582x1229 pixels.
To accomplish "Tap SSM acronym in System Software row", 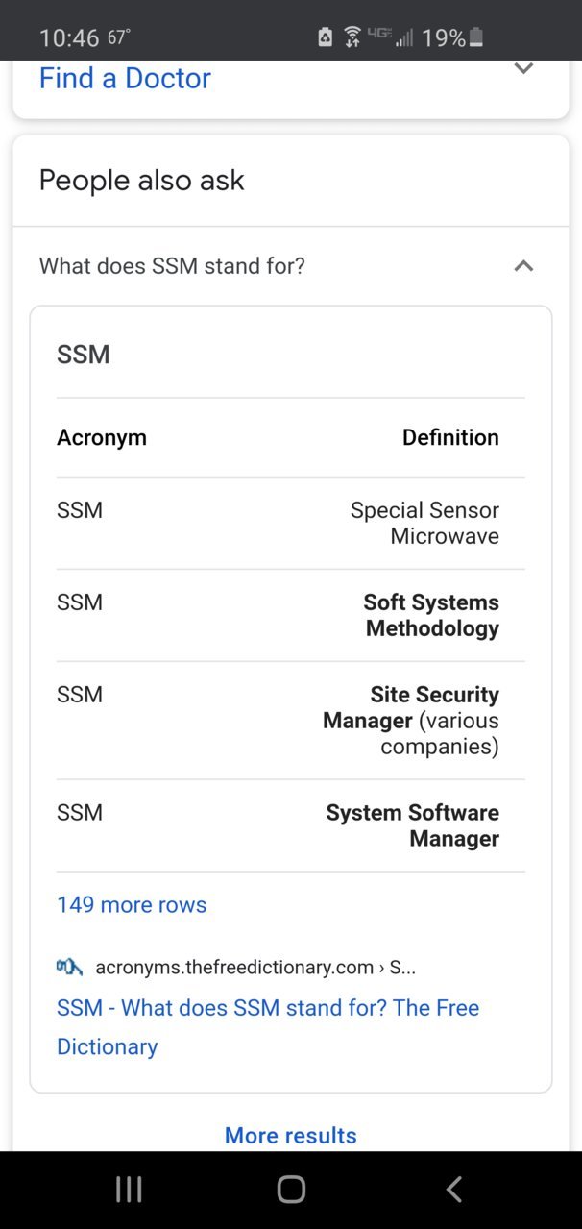I will [x=80, y=813].
